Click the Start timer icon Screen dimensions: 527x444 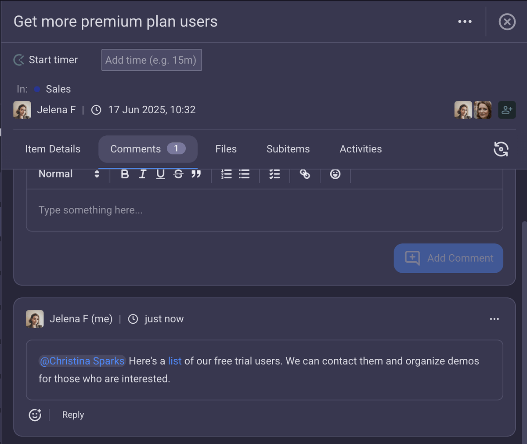[19, 60]
